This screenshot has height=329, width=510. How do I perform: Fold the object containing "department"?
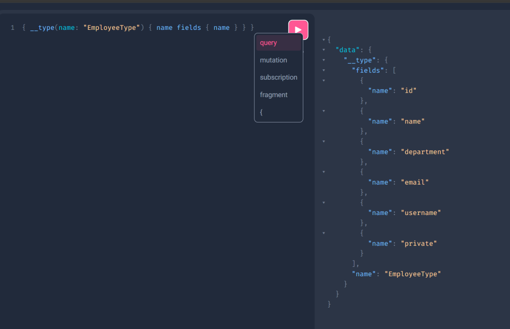pos(324,141)
